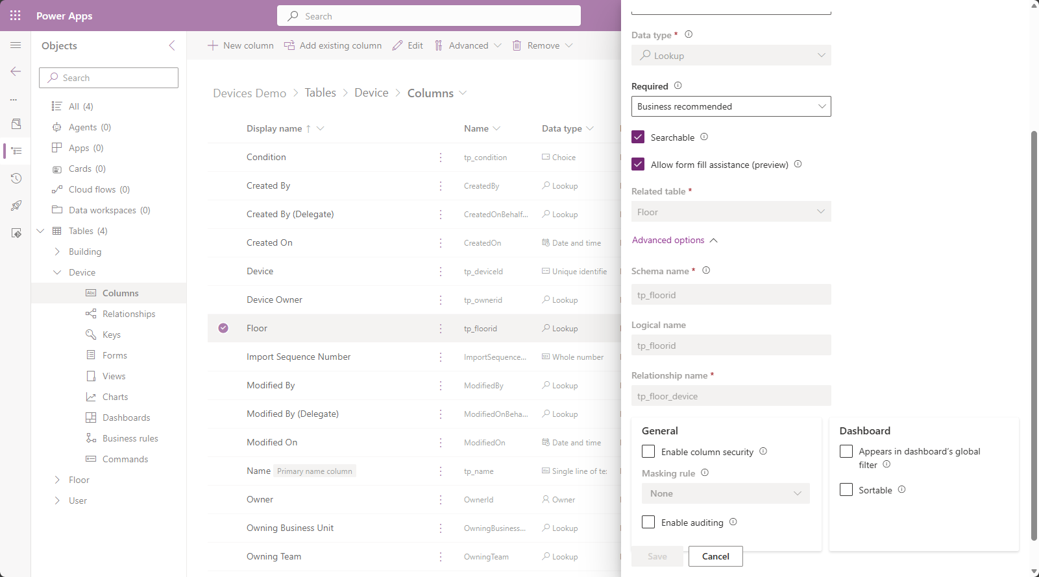This screenshot has height=577, width=1039.
Task: Open the more options dots for Floor row
Action: point(441,329)
